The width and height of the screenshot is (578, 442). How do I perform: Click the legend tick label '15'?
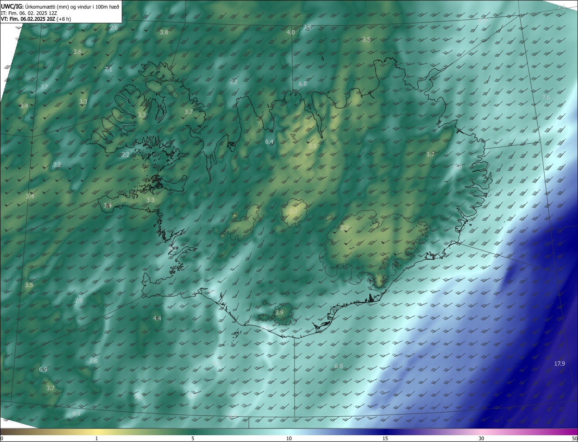click(x=385, y=438)
